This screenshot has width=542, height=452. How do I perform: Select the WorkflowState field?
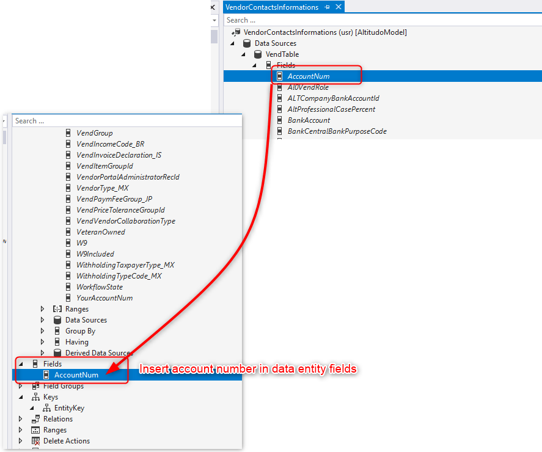click(99, 287)
